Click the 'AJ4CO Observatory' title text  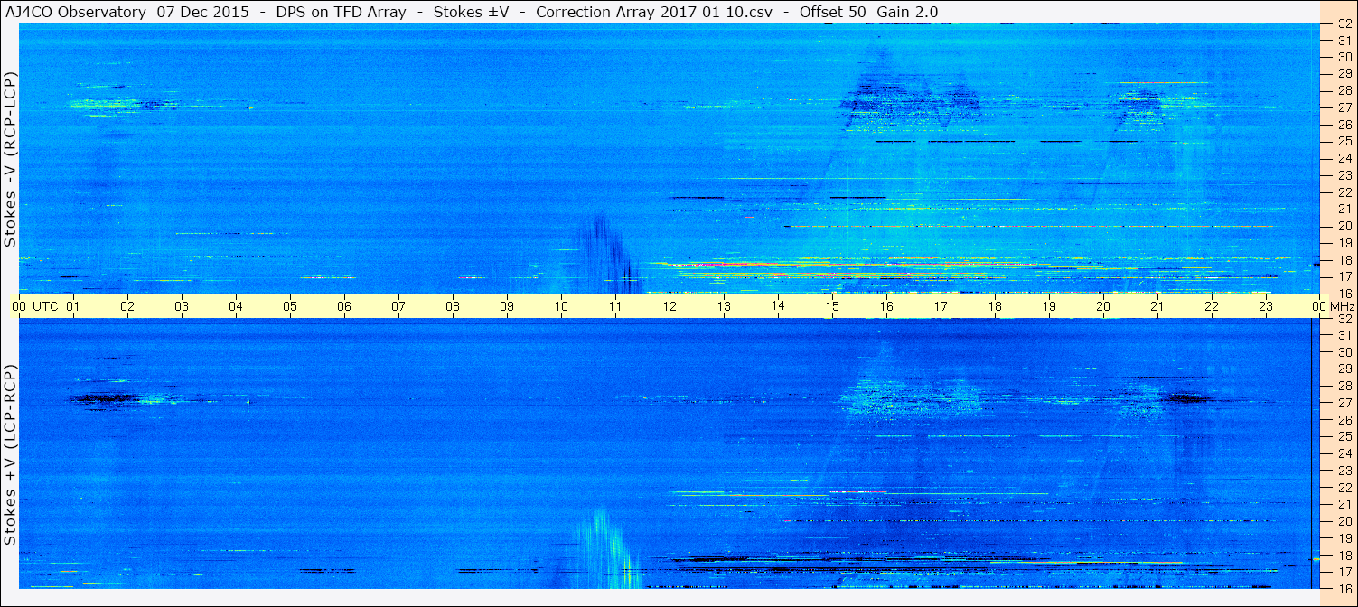pos(76,12)
